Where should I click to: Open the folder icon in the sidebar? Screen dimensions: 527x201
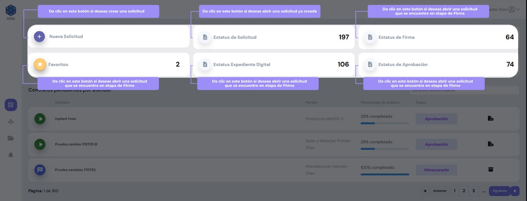tap(11, 138)
